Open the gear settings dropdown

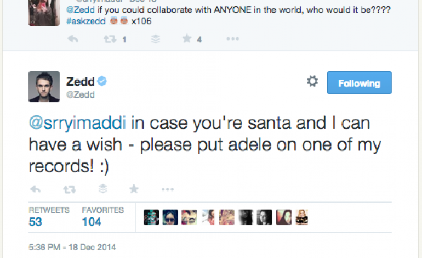click(312, 82)
